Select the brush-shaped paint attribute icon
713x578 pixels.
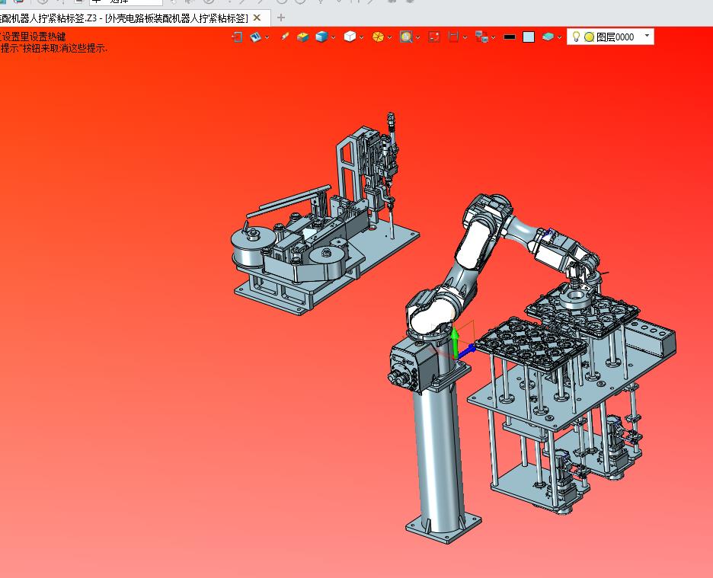pyautogui.click(x=285, y=37)
